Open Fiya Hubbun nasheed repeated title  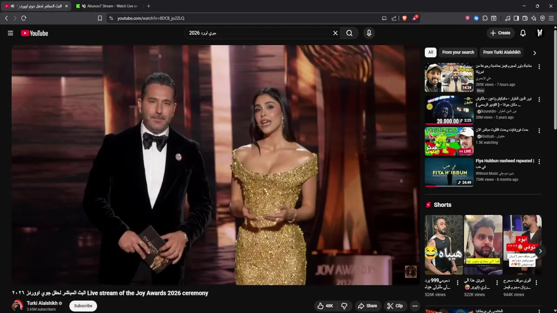tap(505, 163)
